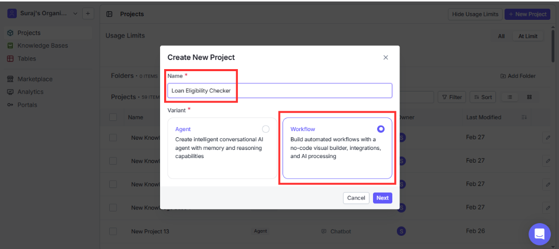Click the organization avatar icon

[12, 14]
